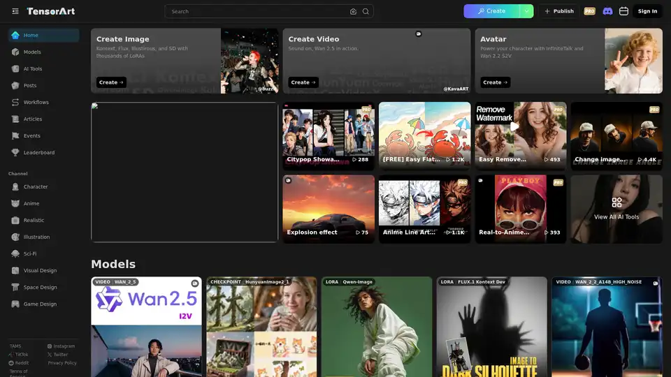Select the Anime channel
The image size is (671, 377).
[31, 204]
